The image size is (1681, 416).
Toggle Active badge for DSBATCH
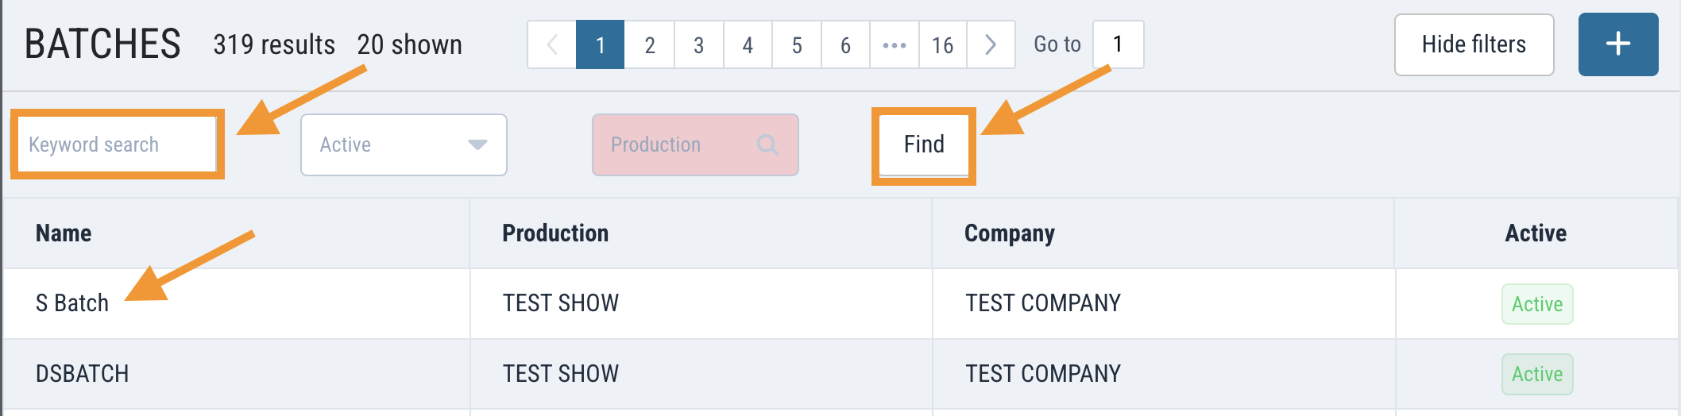point(1536,374)
